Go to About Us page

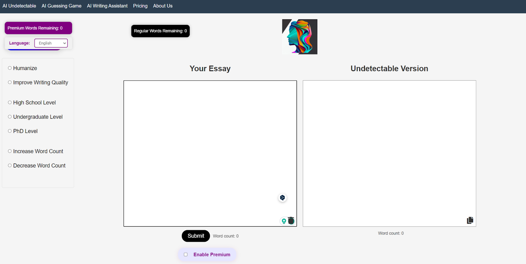pos(163,6)
